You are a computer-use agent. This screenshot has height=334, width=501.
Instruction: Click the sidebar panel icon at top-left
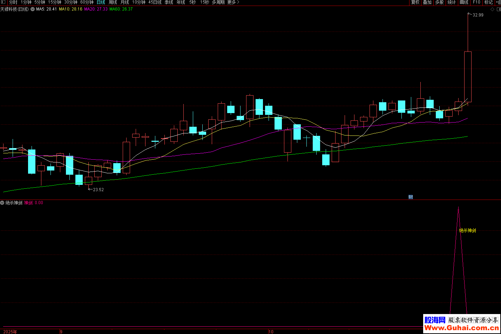pos(3,2)
